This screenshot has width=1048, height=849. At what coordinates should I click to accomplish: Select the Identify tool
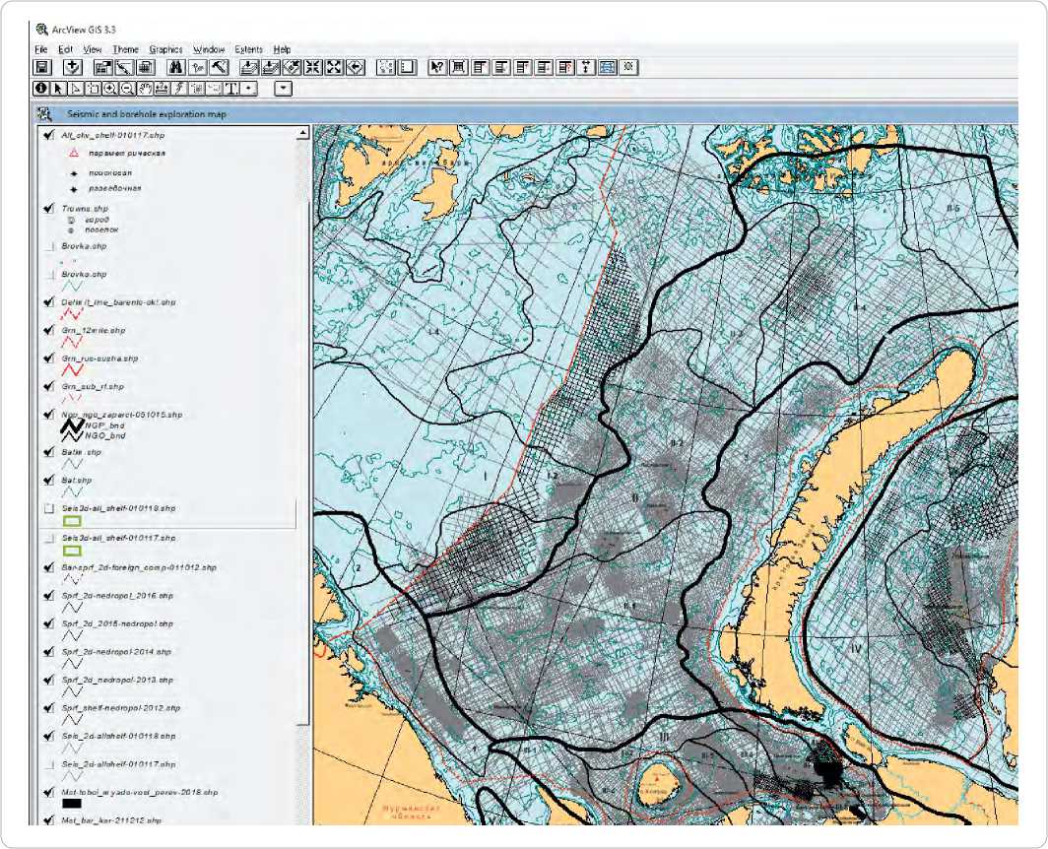coord(42,89)
